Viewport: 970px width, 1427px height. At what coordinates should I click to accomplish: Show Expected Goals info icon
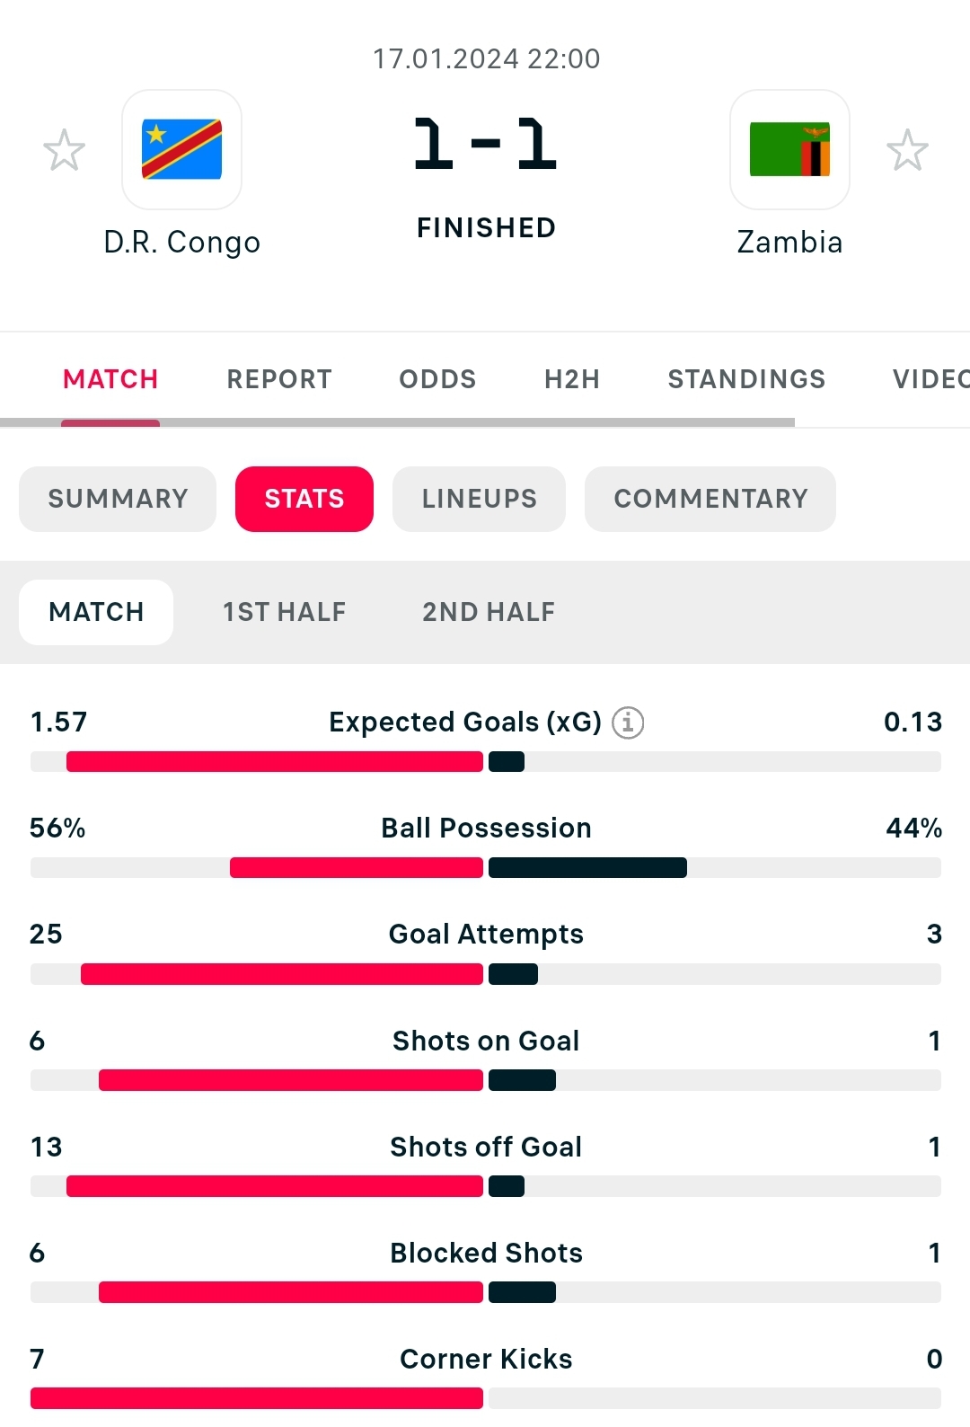coord(628,722)
